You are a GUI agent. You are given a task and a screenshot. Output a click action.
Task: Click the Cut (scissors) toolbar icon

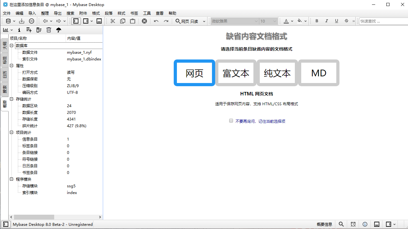coord(113,21)
